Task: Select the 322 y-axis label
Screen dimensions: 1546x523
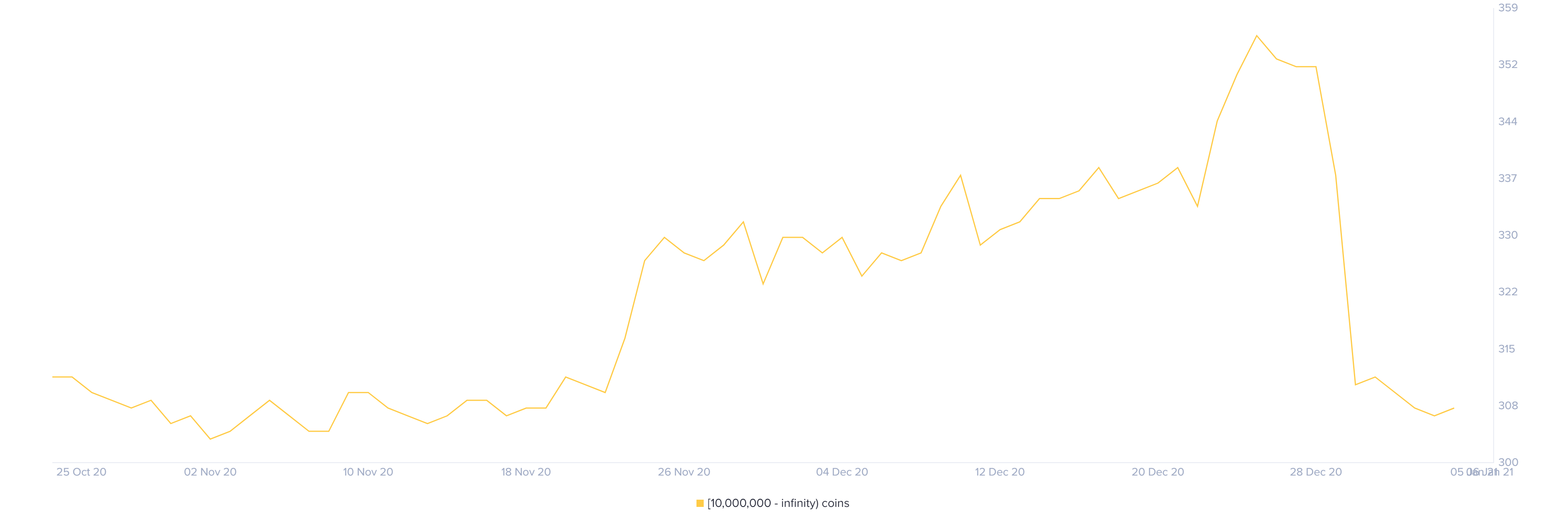Action: (x=1508, y=292)
